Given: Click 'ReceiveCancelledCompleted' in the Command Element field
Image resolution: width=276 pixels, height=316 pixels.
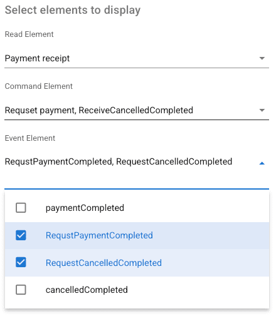Looking at the screenshot, I should [136, 110].
